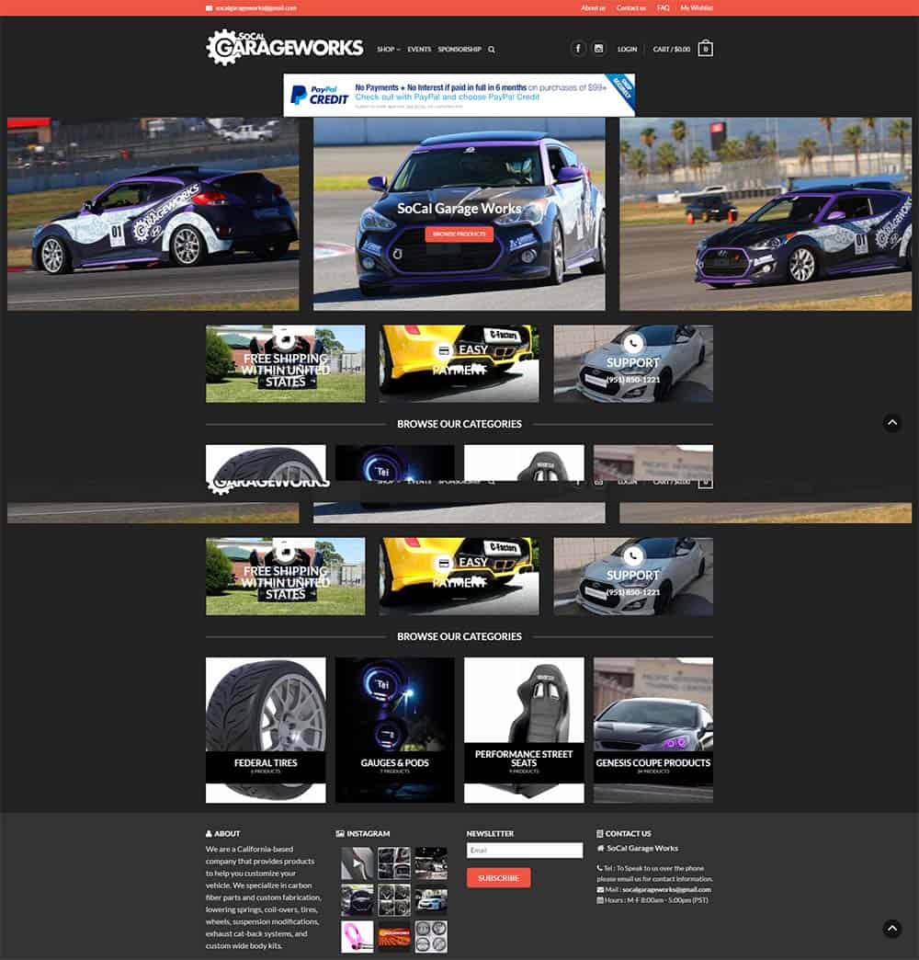Image resolution: width=919 pixels, height=960 pixels.
Task: Select slide with palm trees behind car
Action: click(766, 213)
